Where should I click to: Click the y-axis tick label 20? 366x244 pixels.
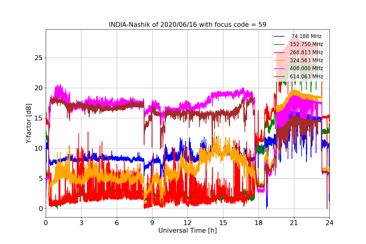coord(39,88)
